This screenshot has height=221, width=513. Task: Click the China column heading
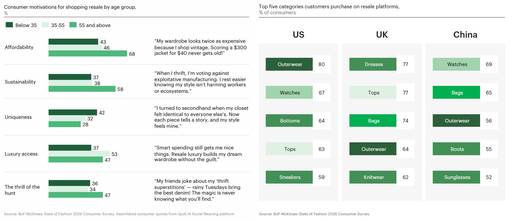point(465,35)
